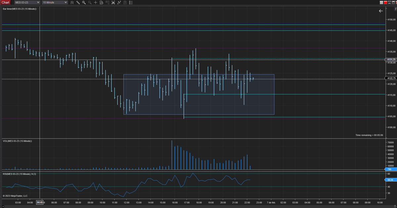
Task: Click the RSI 30 level axis label
Action: (x=389, y=193)
